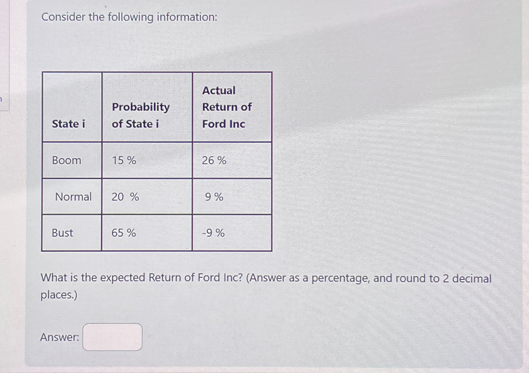Click the question text about expected Return
Screen dimensions: 529x373
click(x=266, y=278)
